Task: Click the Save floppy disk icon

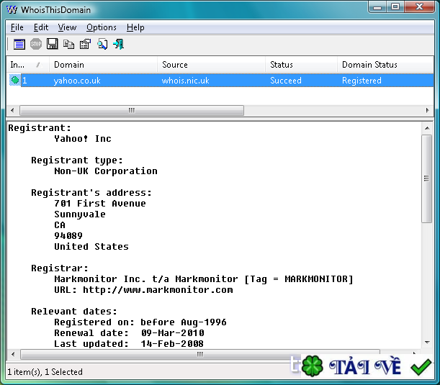Action: 53,44
